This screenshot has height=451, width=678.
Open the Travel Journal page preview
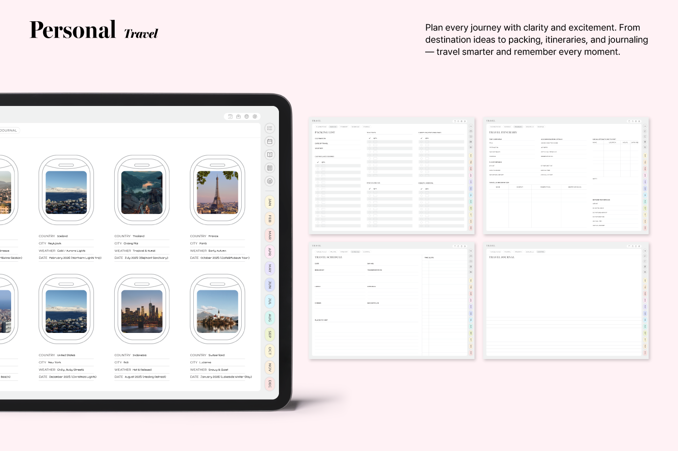click(x=566, y=301)
